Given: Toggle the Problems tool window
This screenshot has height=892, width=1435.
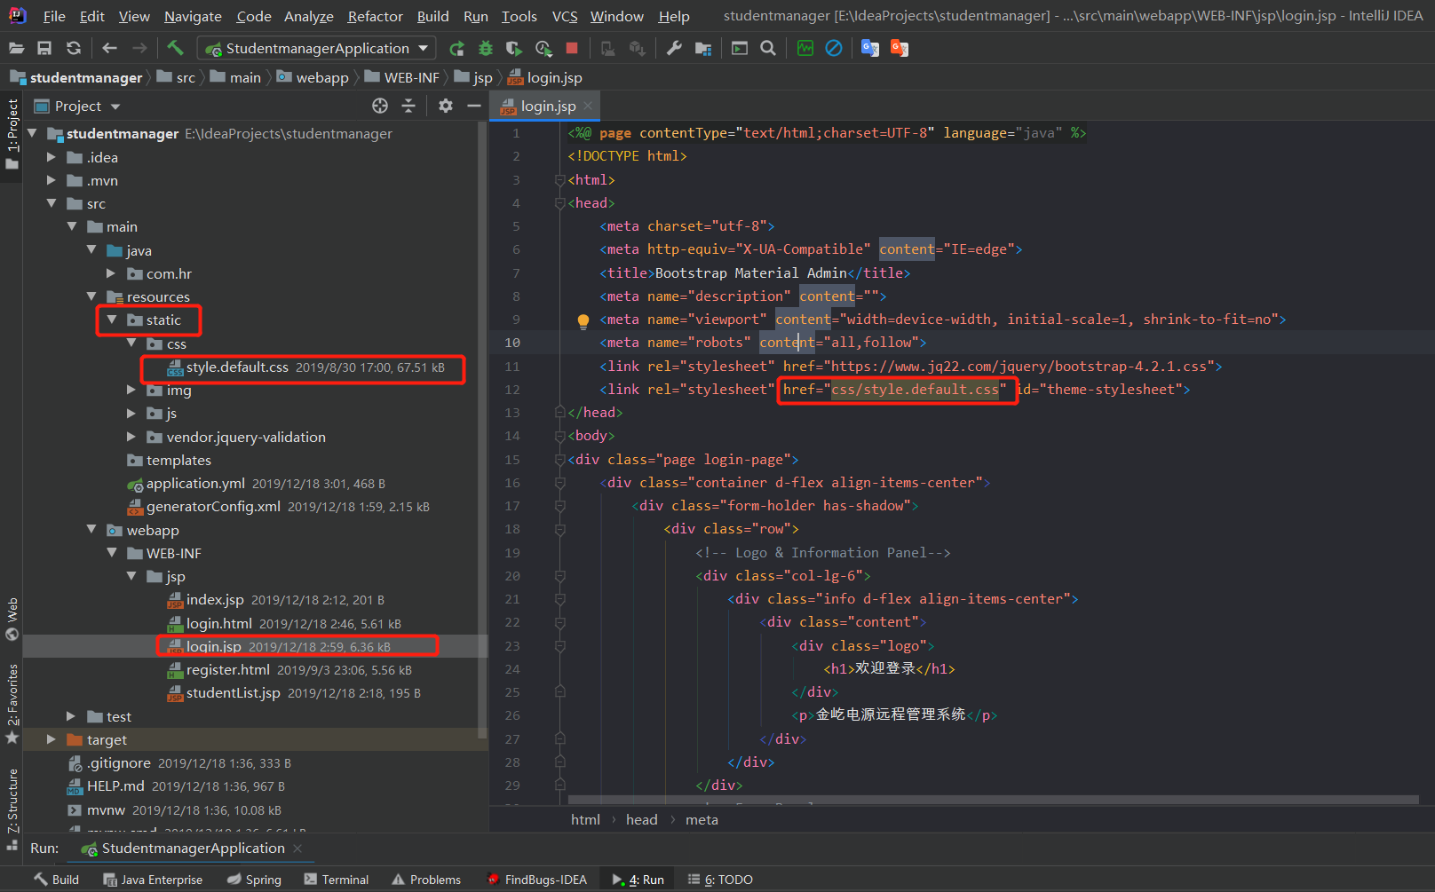Looking at the screenshot, I should pyautogui.click(x=426, y=880).
